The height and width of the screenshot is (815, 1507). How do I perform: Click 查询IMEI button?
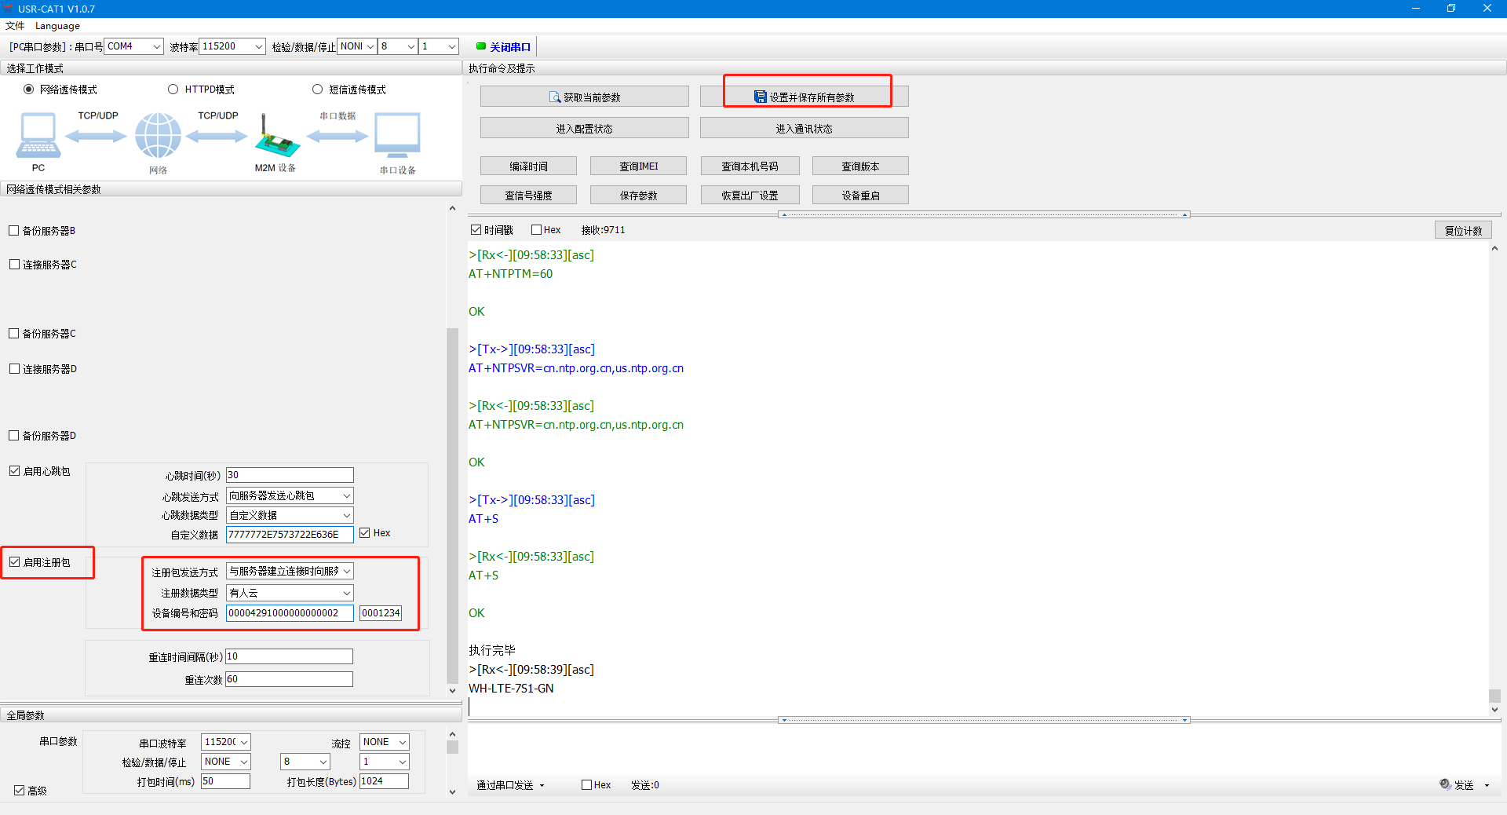click(638, 166)
